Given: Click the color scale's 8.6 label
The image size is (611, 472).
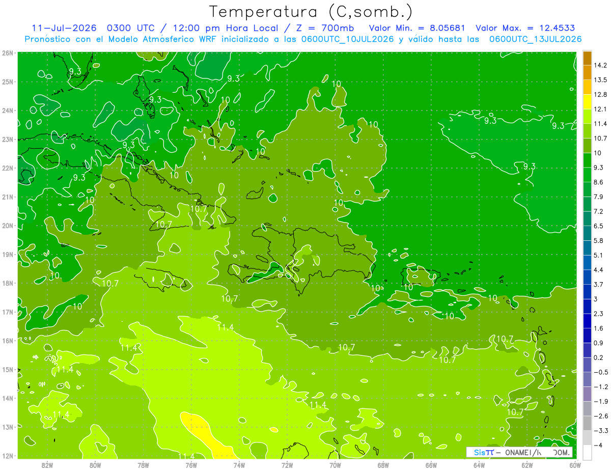Looking at the screenshot, I should tap(598, 182).
